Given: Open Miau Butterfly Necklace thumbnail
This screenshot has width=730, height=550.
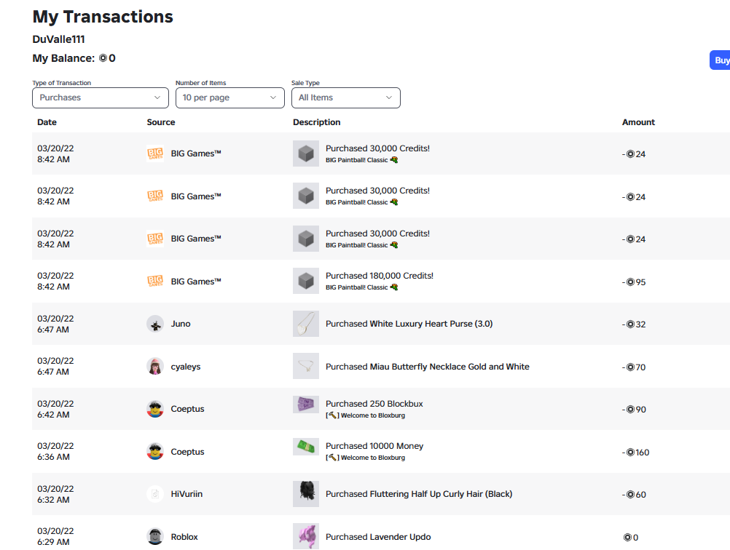Looking at the screenshot, I should tap(306, 366).
